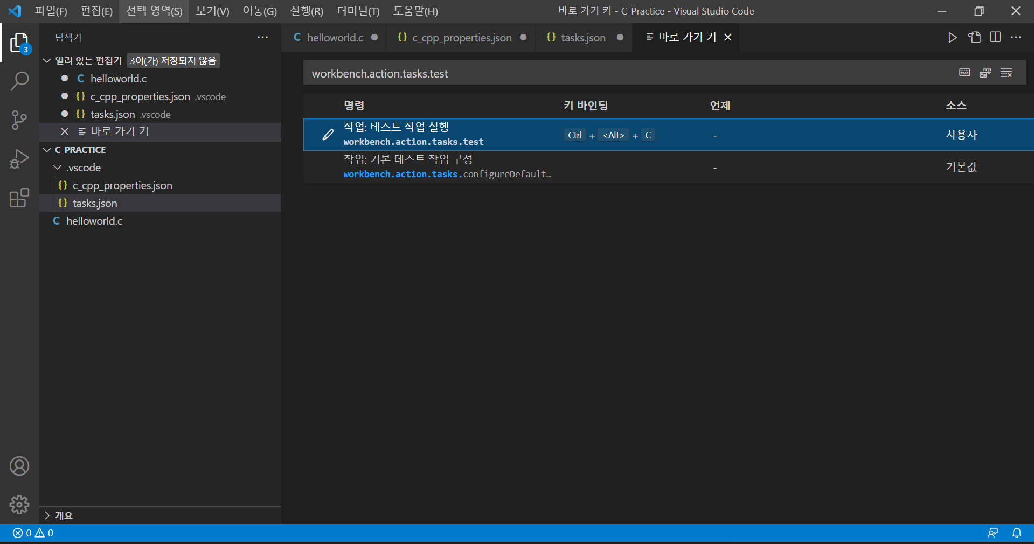Open the Run and Debug view icon
Viewport: 1034px width, 544px height.
coord(19,159)
